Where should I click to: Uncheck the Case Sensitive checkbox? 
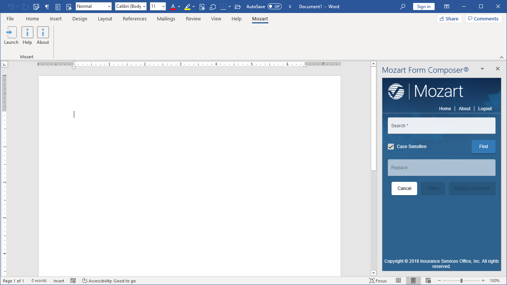(391, 147)
